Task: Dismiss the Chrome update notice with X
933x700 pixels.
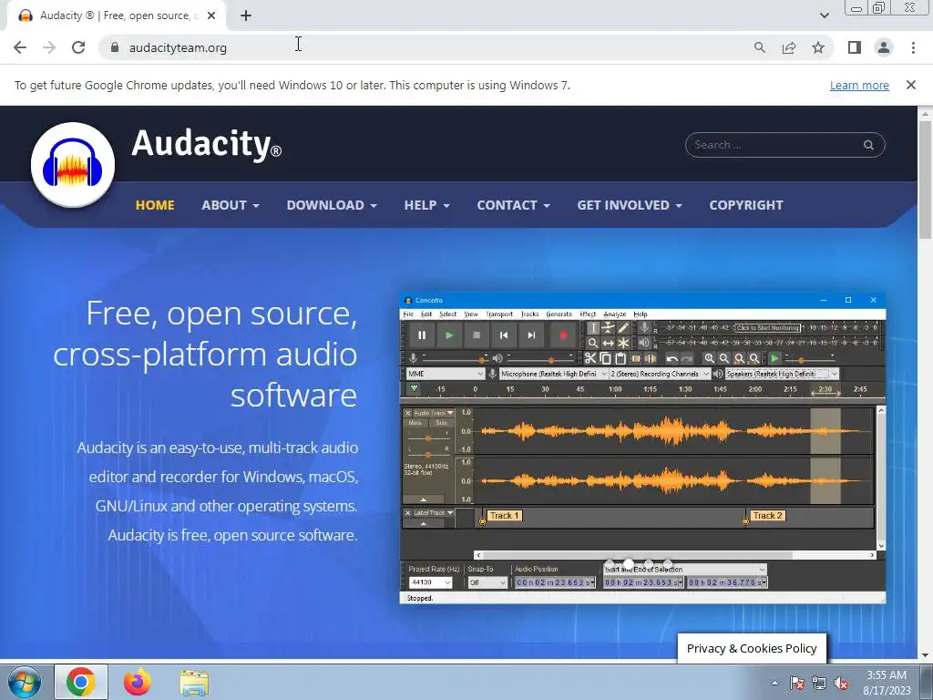Action: tap(910, 85)
